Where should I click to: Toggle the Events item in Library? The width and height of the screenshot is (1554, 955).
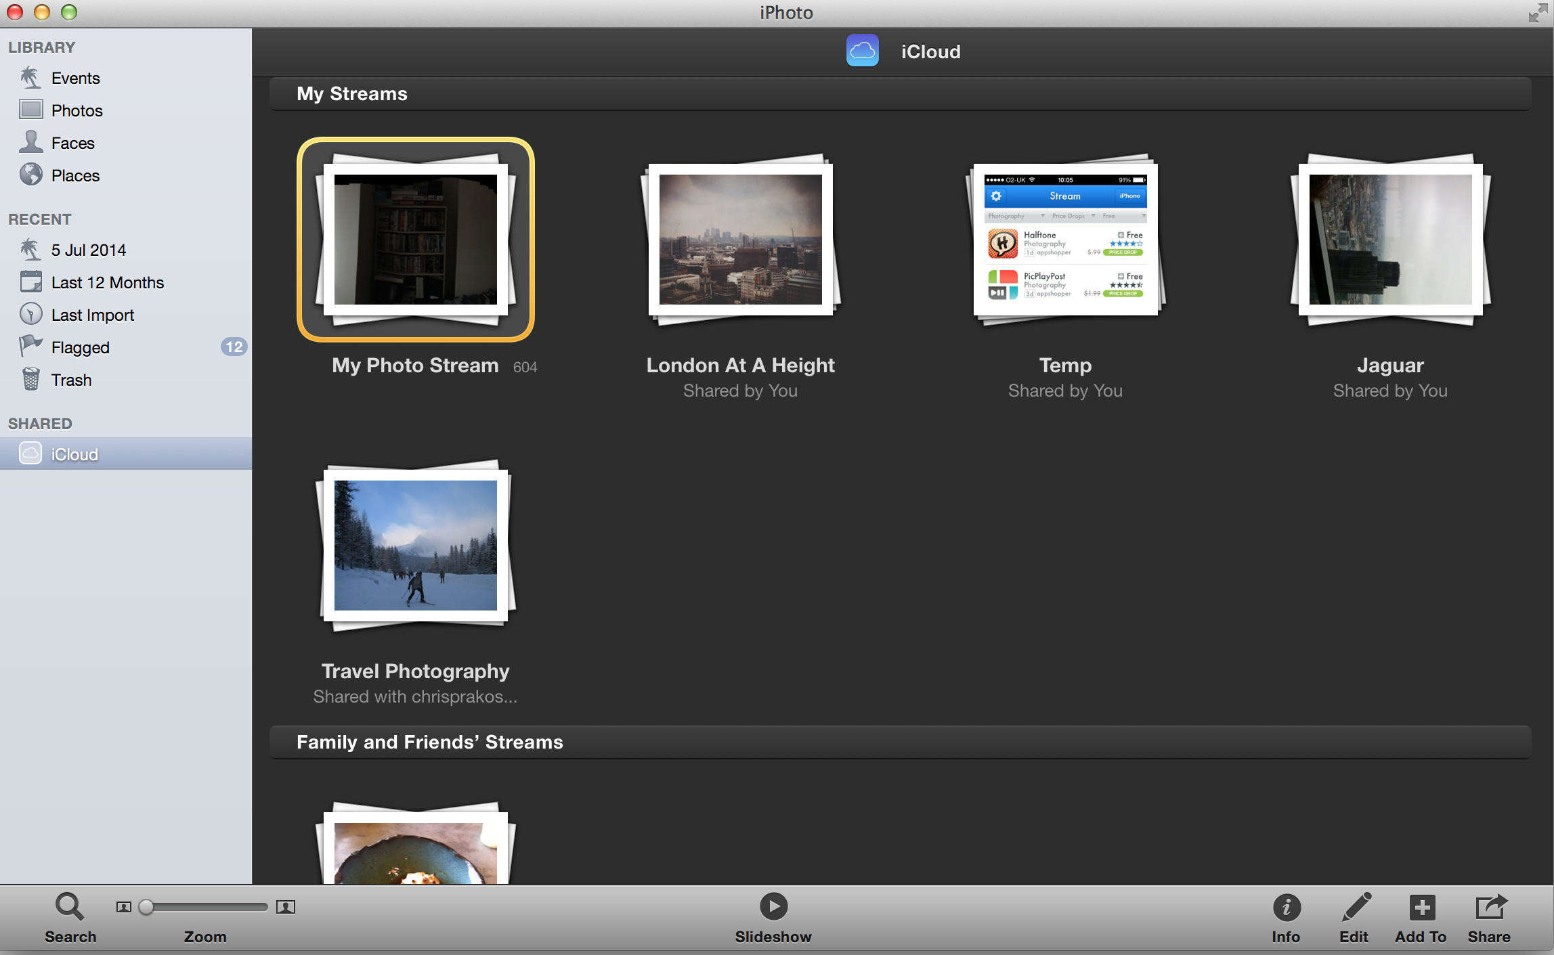[74, 78]
